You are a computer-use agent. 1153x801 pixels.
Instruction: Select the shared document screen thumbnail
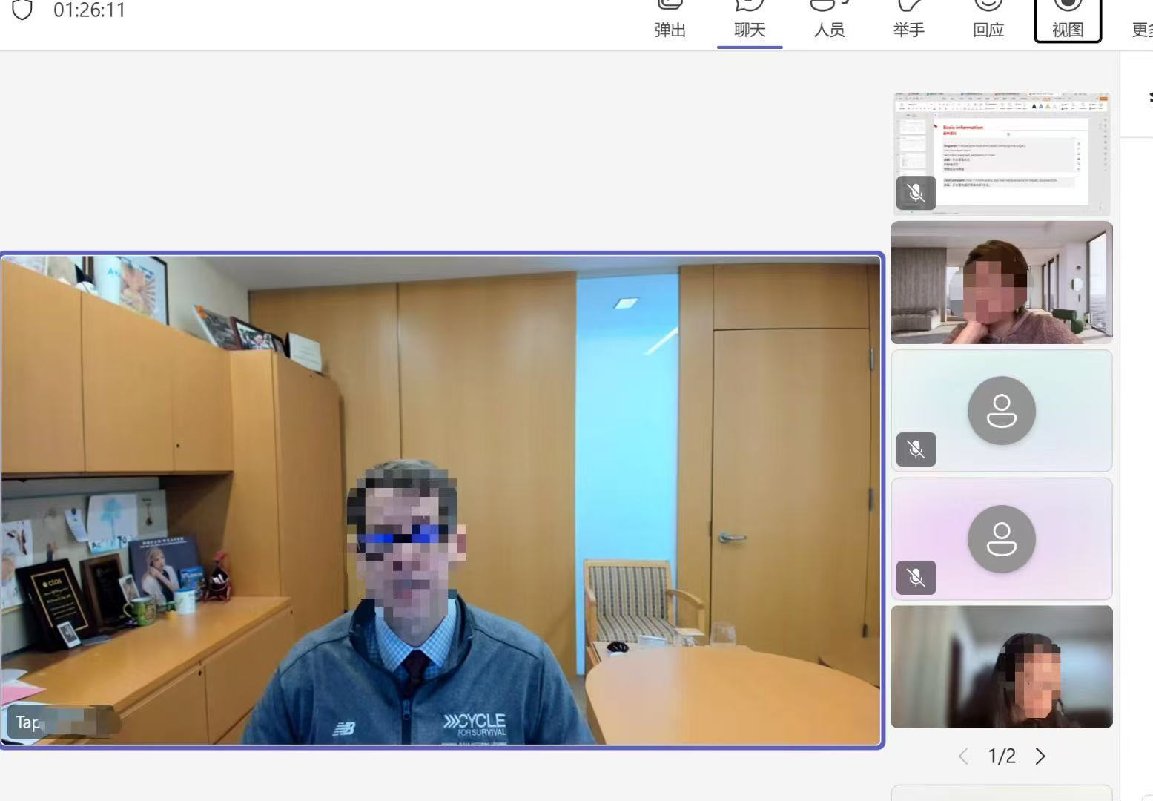click(x=1001, y=153)
